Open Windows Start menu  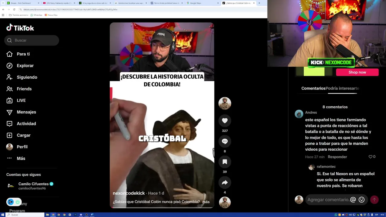coord(2,215)
